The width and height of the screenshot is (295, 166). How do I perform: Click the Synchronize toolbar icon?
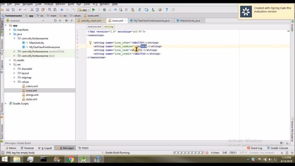(13, 10)
